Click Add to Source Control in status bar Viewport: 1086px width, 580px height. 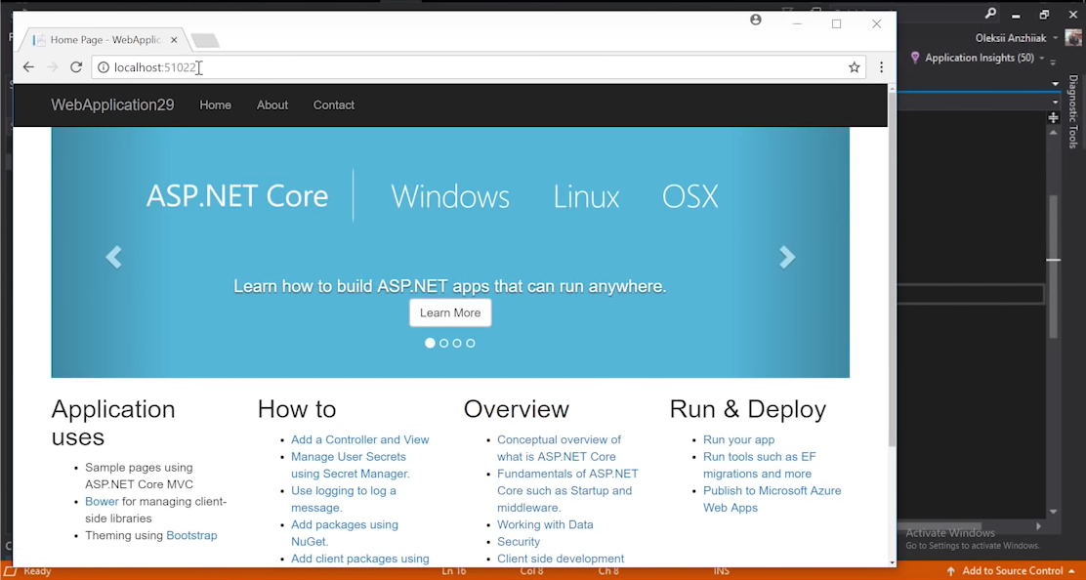click(x=1012, y=571)
